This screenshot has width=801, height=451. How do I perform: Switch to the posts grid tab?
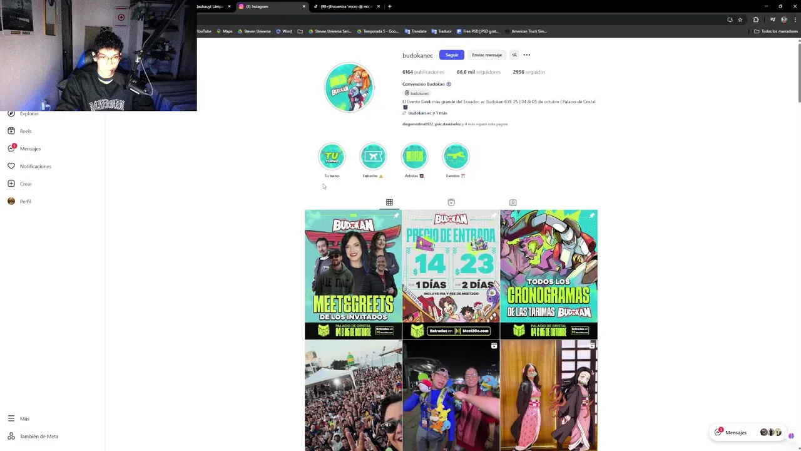[x=389, y=202]
